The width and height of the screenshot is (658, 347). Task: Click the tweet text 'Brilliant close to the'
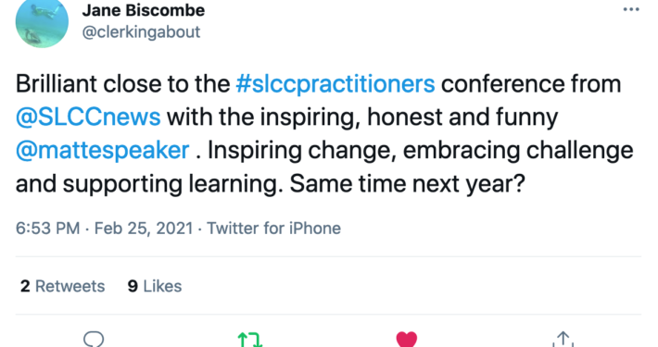[x=122, y=84]
